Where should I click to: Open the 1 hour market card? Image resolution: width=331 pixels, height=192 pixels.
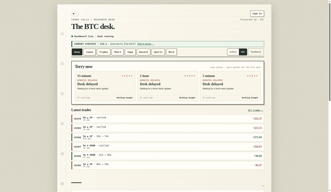coord(168,86)
